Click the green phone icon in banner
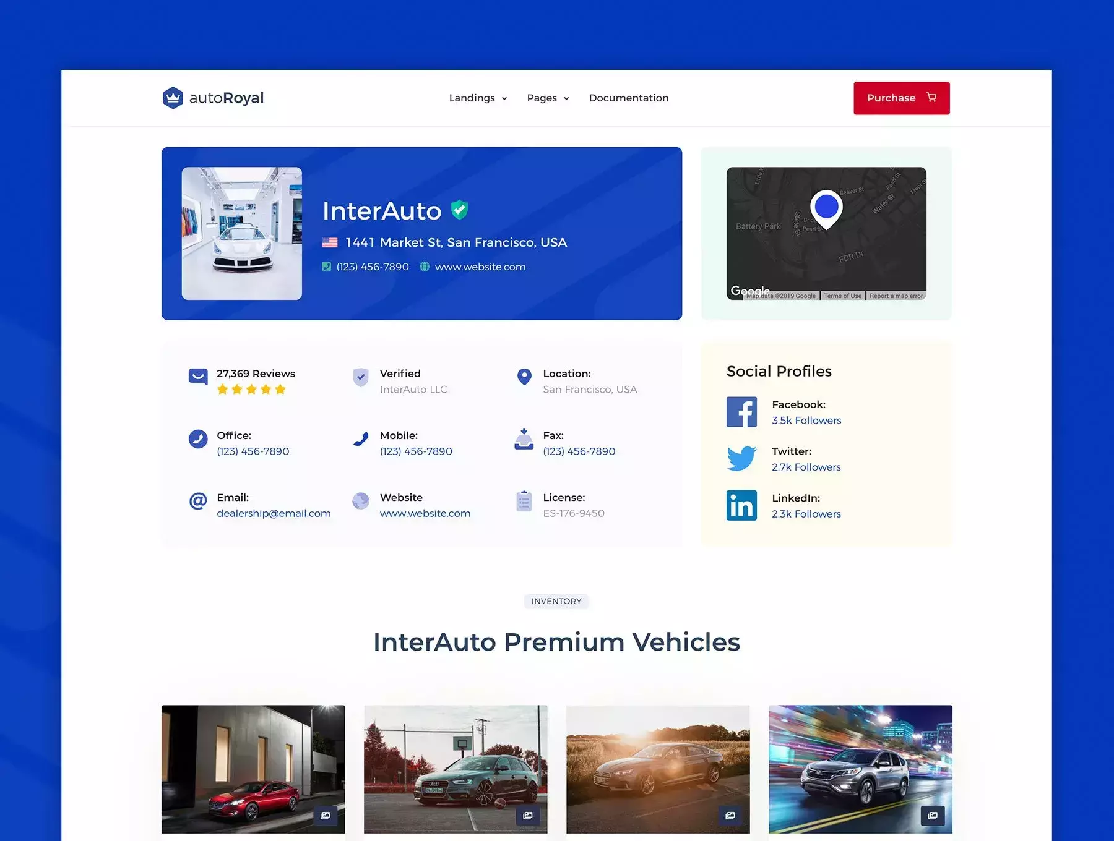The width and height of the screenshot is (1114, 841). [x=326, y=267]
